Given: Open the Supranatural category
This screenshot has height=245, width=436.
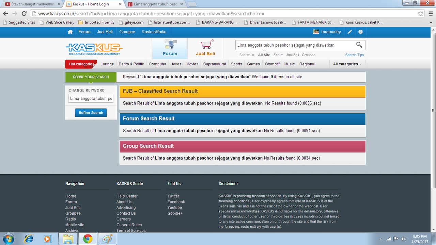Looking at the screenshot, I should click(215, 64).
